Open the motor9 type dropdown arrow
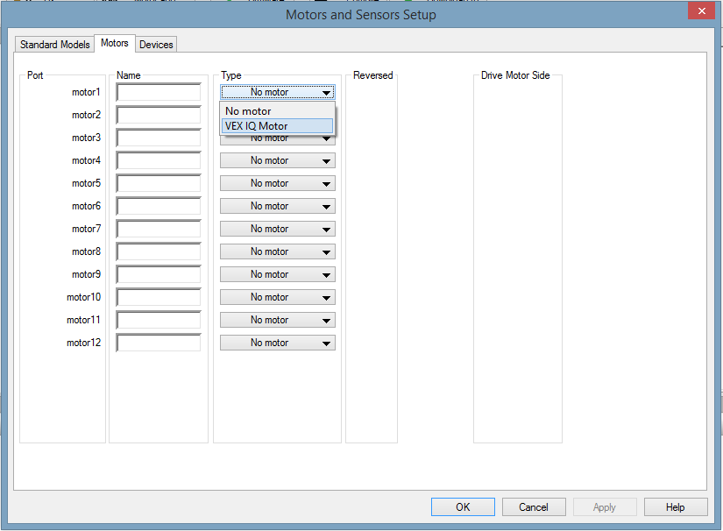Screen dimensions: 723x531 click(326, 275)
